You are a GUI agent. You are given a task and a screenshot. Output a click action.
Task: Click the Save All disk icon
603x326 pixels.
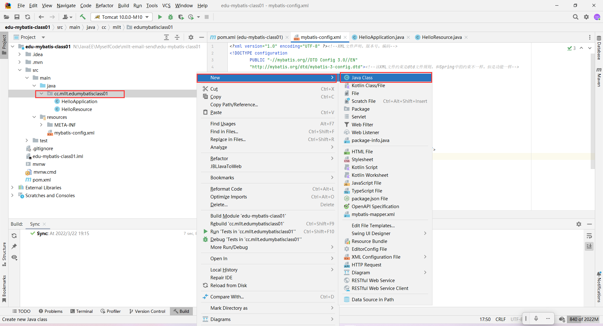point(17,17)
